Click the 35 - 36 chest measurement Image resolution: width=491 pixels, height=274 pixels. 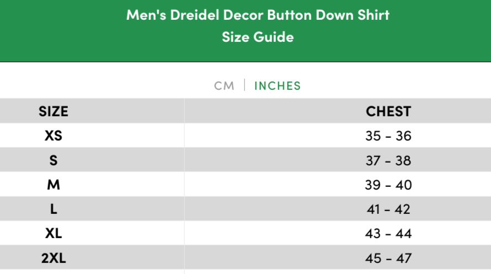(388, 136)
